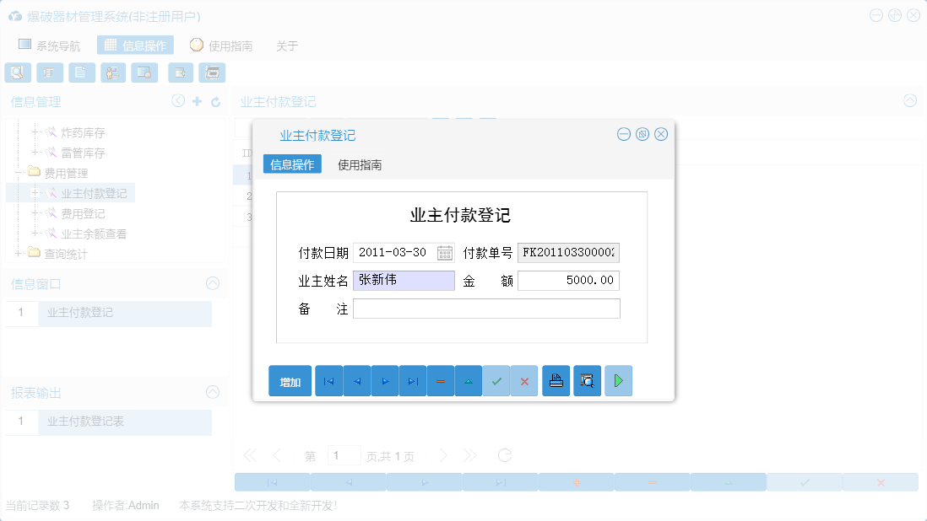Collapse the 信息窗口 panel
The image size is (927, 521).
click(213, 283)
